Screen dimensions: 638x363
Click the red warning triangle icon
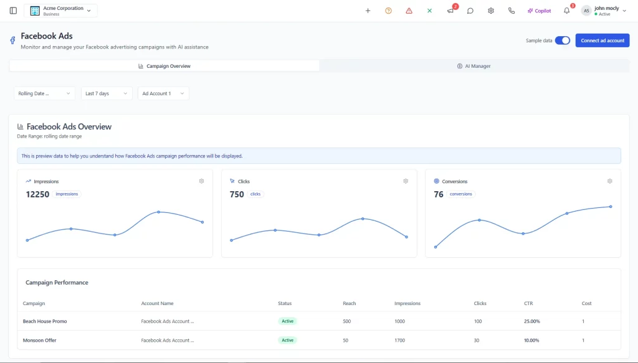[x=409, y=11]
